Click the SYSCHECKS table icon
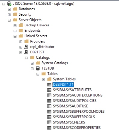 (49, 122)
